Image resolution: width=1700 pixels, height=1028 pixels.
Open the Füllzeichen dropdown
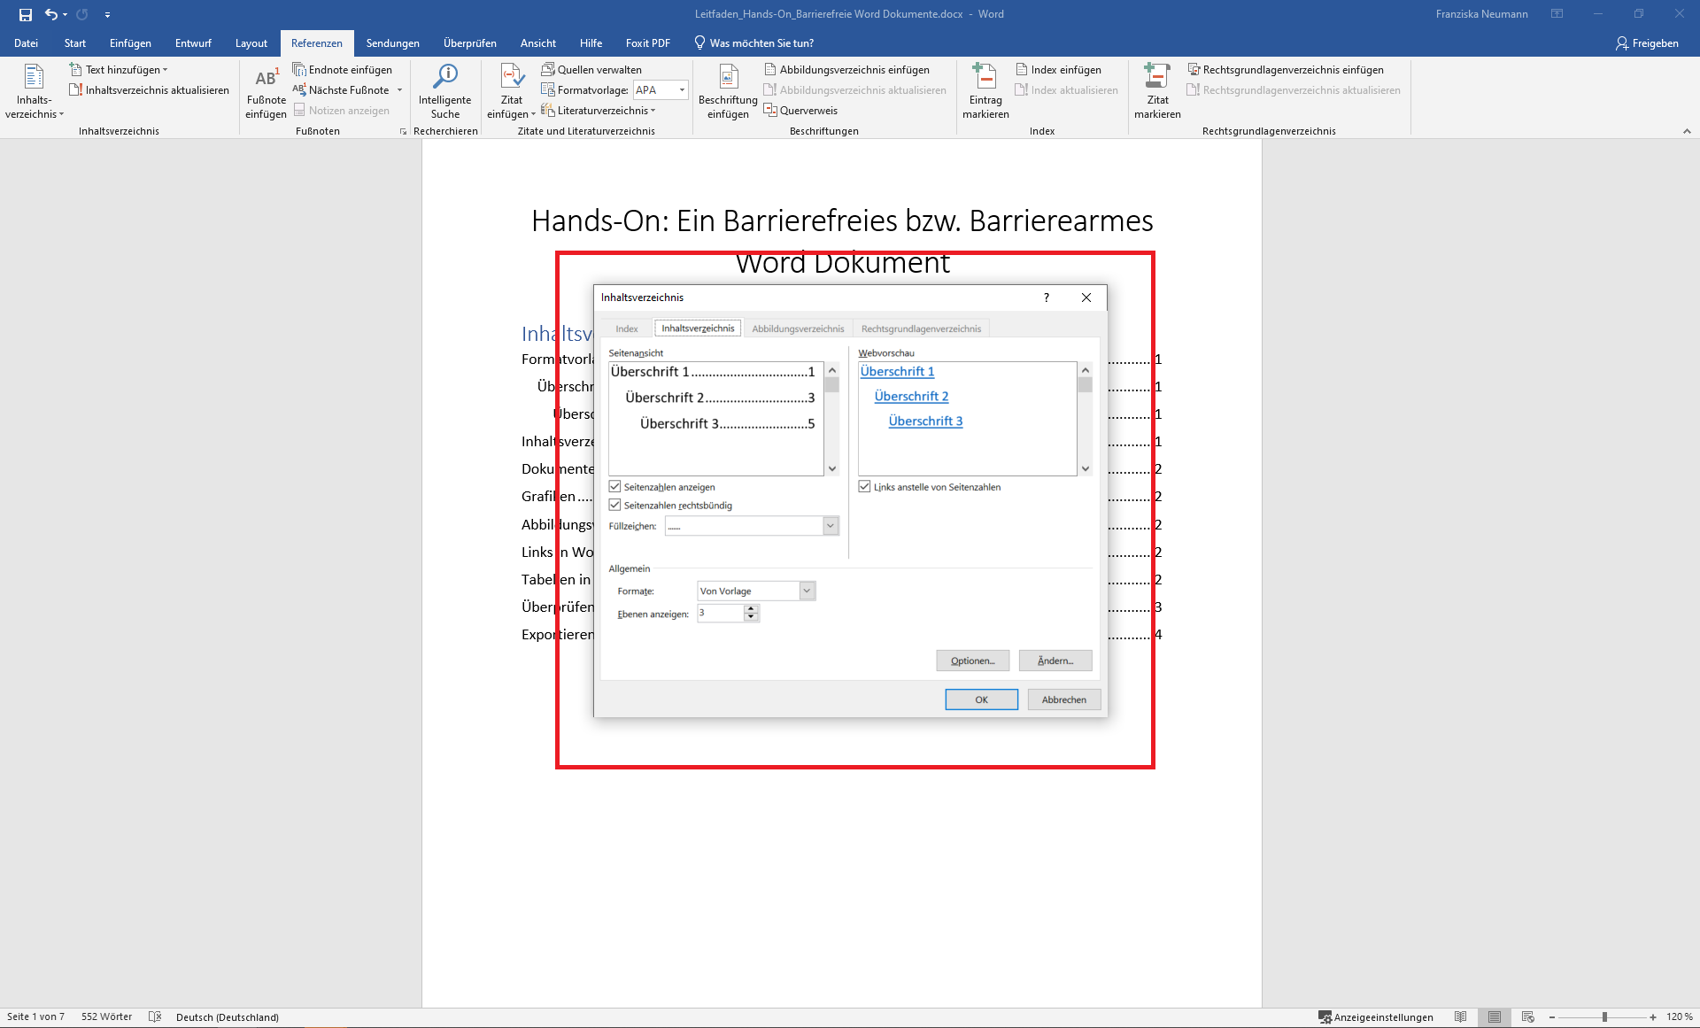tap(831, 526)
